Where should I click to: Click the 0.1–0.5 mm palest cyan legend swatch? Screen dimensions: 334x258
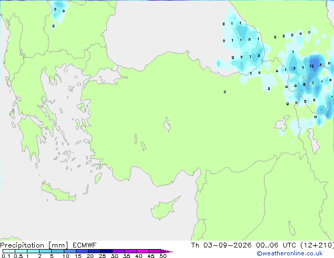(9, 251)
